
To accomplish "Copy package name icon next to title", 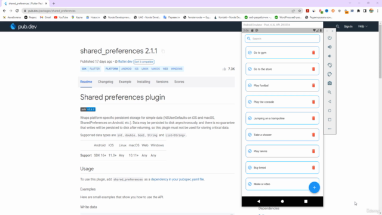I will click(x=163, y=51).
